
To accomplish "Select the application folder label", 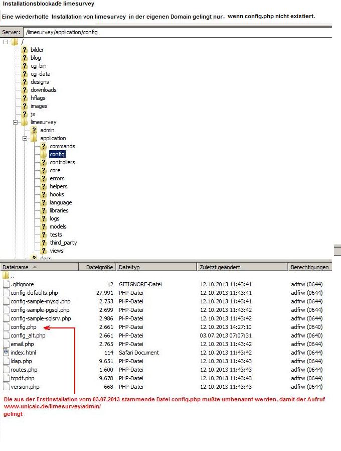I will coord(53,138).
